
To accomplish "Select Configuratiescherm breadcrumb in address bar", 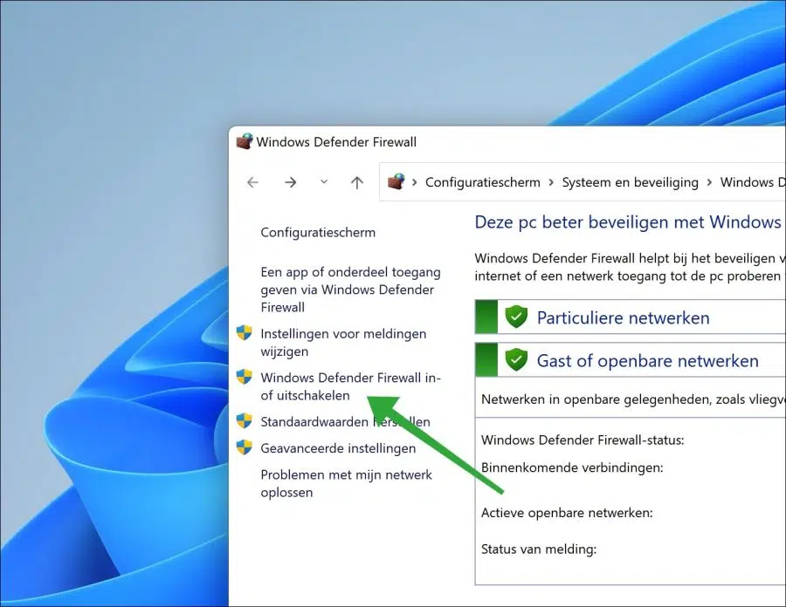I will pos(483,182).
